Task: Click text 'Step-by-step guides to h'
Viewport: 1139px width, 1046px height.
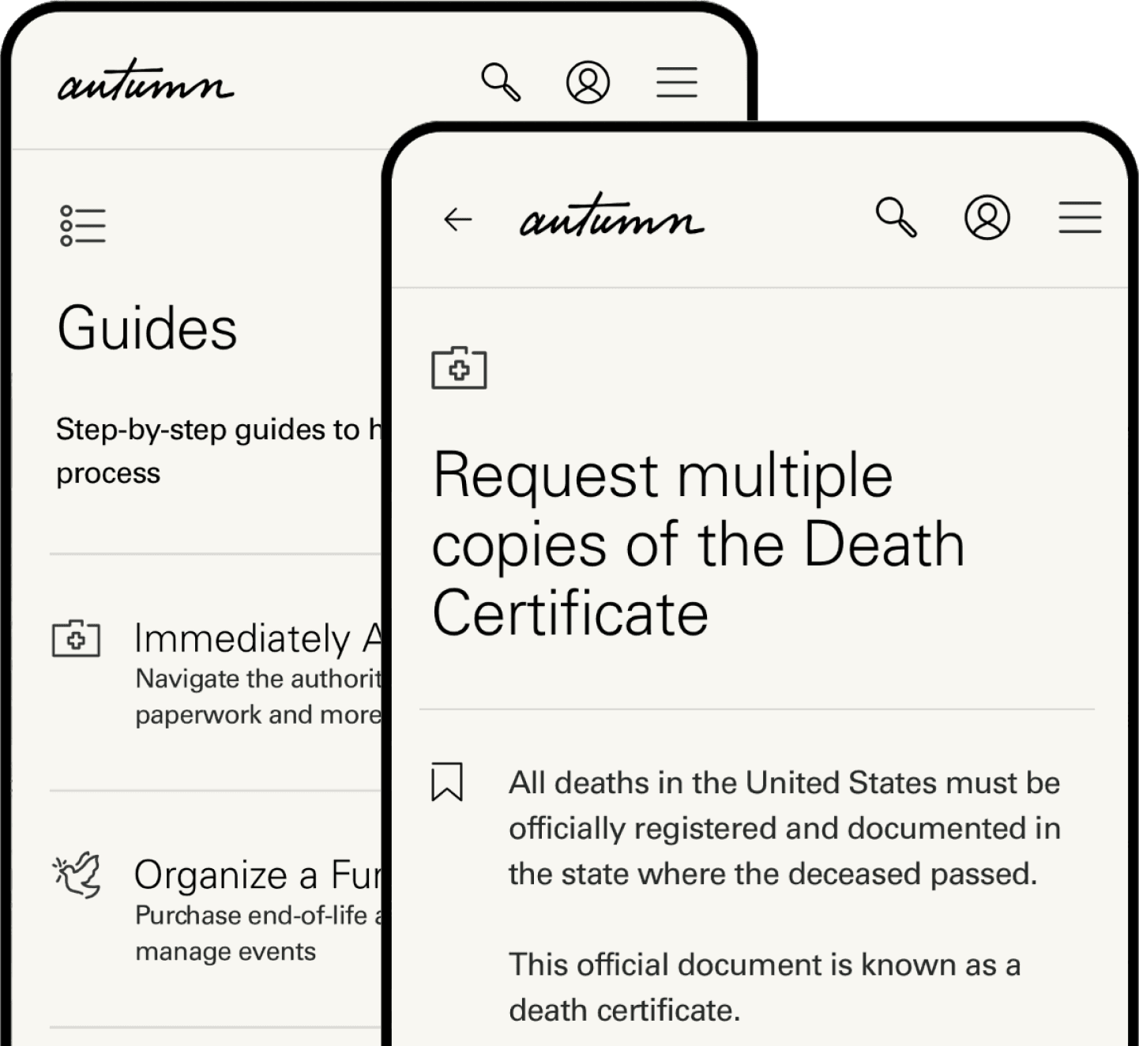Action: 220,430
